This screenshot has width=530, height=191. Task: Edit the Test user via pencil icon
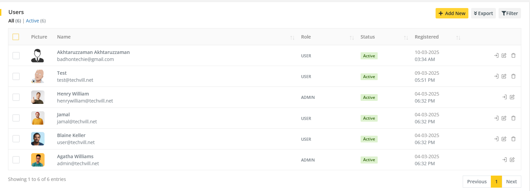[504, 76]
